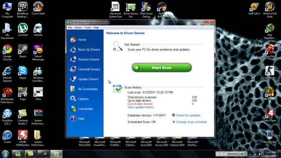Open My Downloads in the sidebar
Image resolution: width=281 pixels, height=158 pixels.
pos(84,89)
